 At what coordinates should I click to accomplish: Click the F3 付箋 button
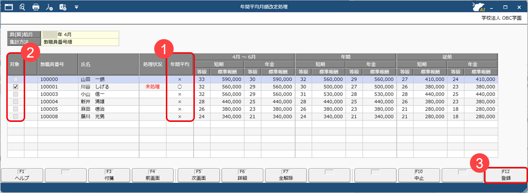point(109,176)
